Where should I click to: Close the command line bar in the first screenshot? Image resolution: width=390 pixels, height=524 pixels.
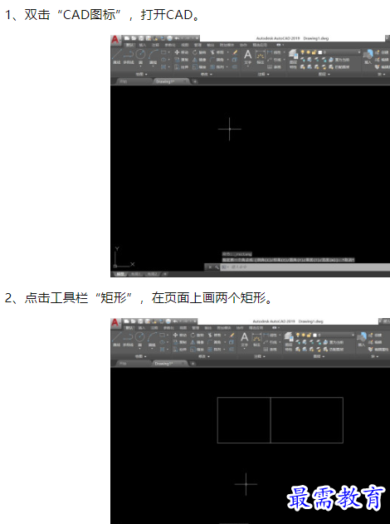210,267
